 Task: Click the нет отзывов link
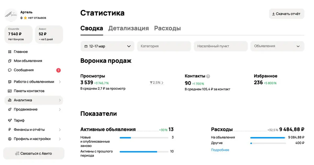[37, 18]
